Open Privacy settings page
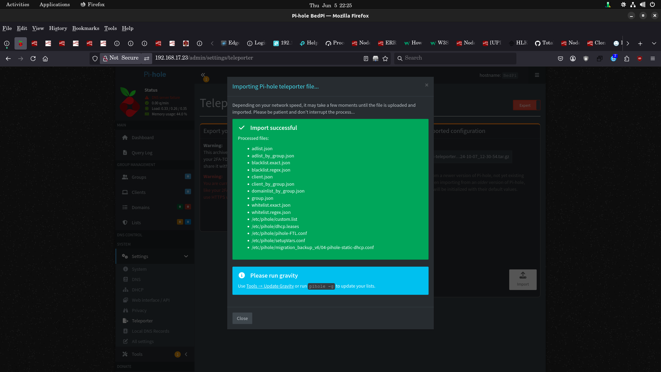661x372 pixels. coord(155,311)
